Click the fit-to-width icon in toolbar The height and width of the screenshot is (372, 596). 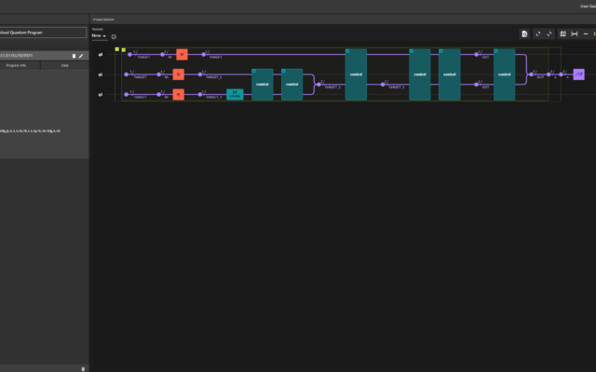pos(575,33)
